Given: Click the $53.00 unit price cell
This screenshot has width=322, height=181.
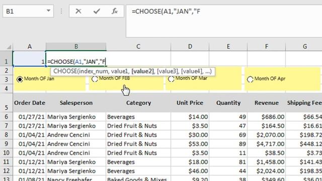Looking at the screenshot, I should click(x=190, y=144).
